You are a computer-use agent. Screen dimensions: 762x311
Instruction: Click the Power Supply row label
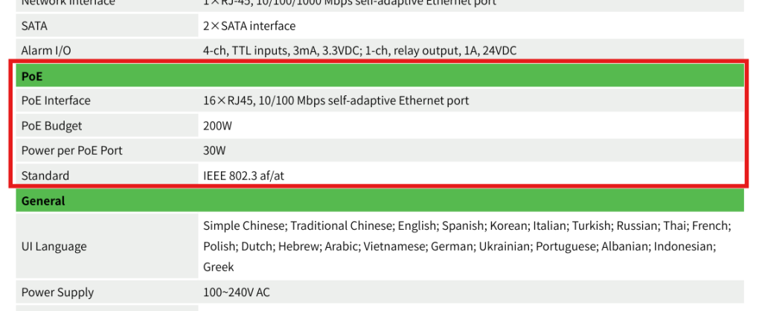[57, 292]
